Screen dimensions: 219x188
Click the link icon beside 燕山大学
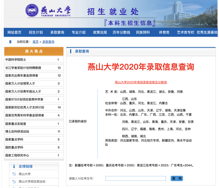[14, 174]
